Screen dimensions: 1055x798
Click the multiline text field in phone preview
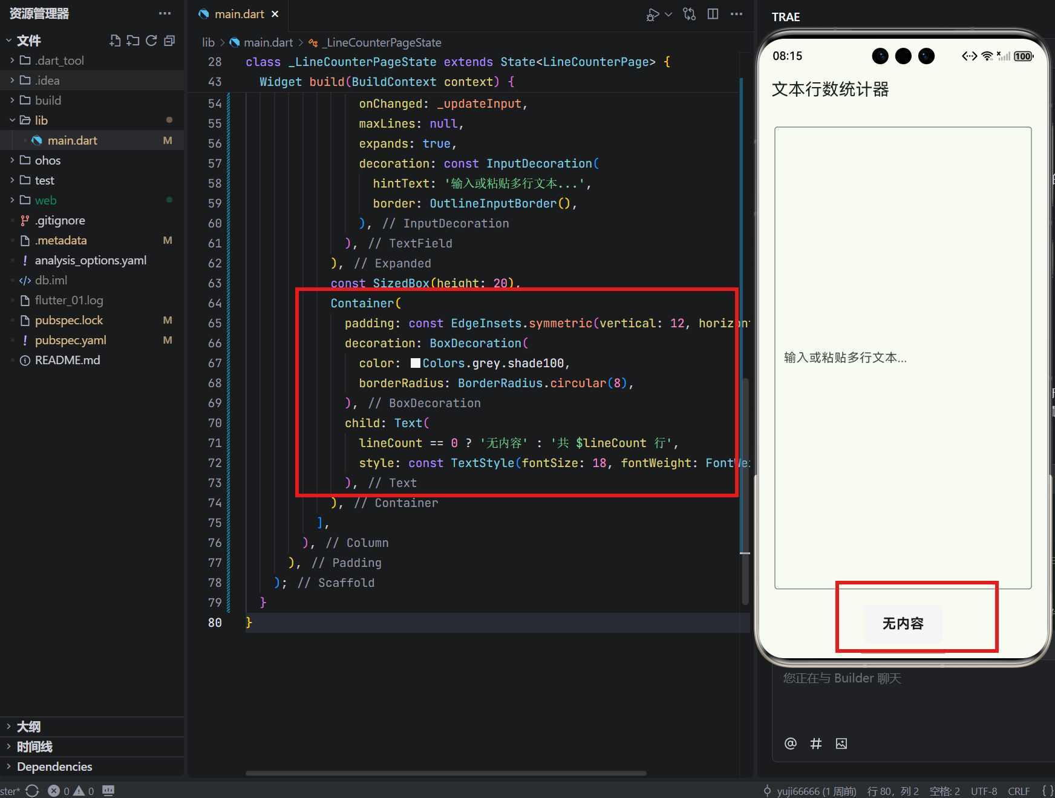click(903, 358)
